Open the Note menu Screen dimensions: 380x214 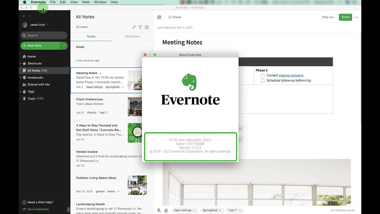(86, 2)
